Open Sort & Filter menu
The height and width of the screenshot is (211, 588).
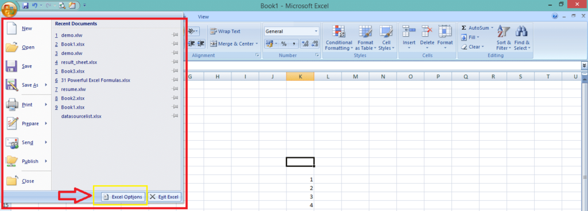(x=504, y=38)
